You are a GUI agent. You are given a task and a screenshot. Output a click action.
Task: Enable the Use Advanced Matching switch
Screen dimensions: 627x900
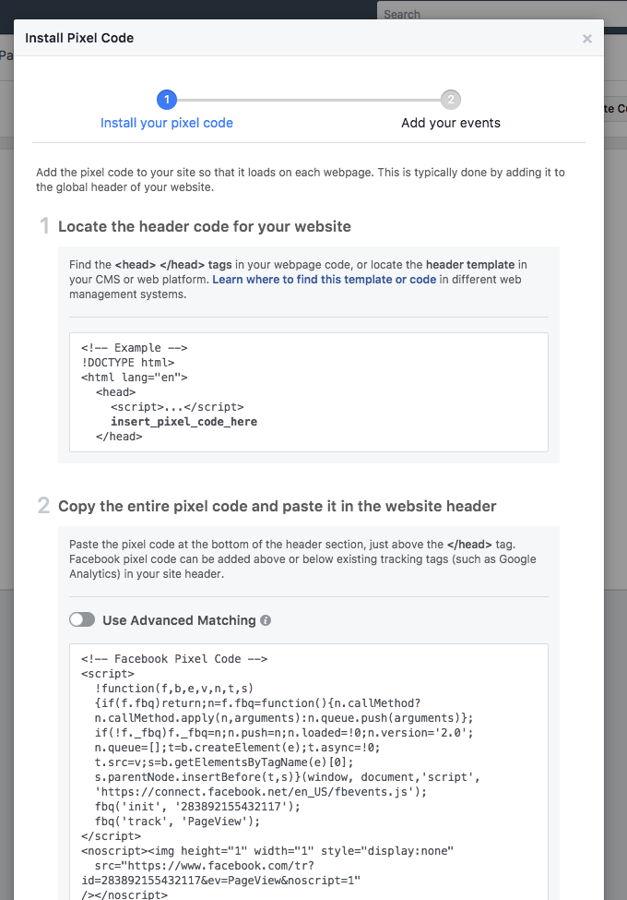pos(82,620)
